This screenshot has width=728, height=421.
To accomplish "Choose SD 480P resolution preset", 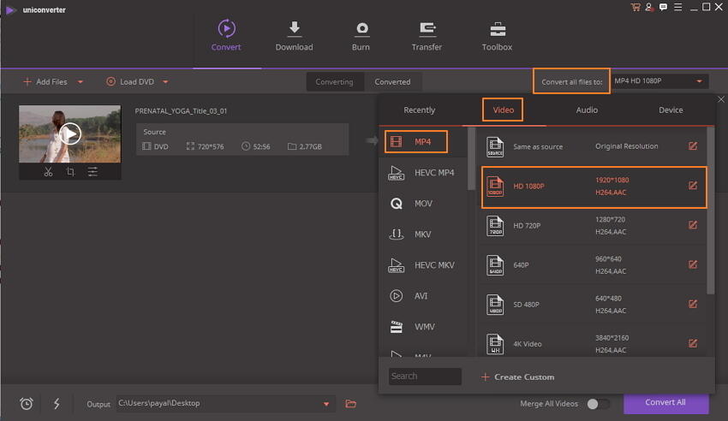I will pyautogui.click(x=594, y=305).
